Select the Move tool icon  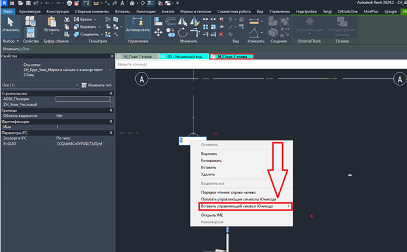click(158, 33)
